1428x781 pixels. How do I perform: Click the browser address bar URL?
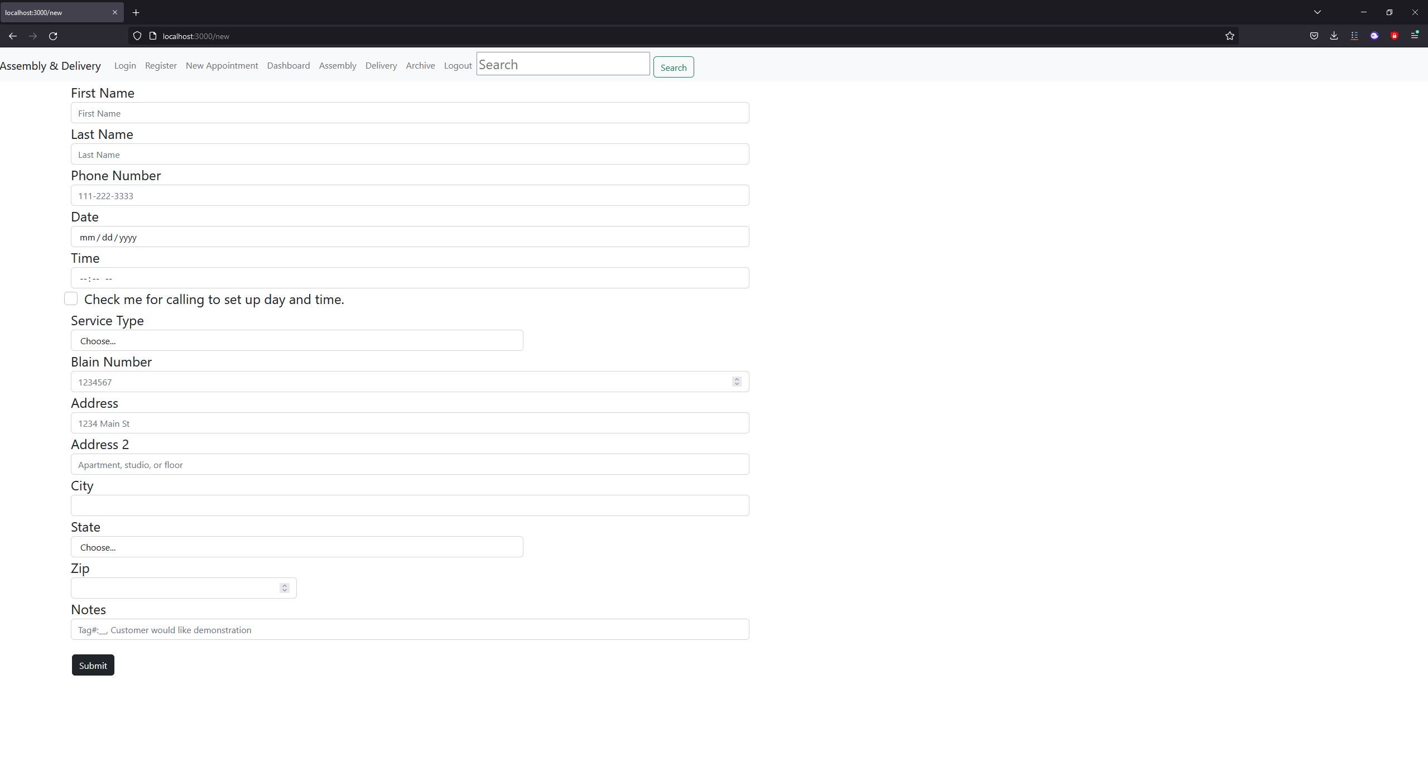[x=196, y=36]
